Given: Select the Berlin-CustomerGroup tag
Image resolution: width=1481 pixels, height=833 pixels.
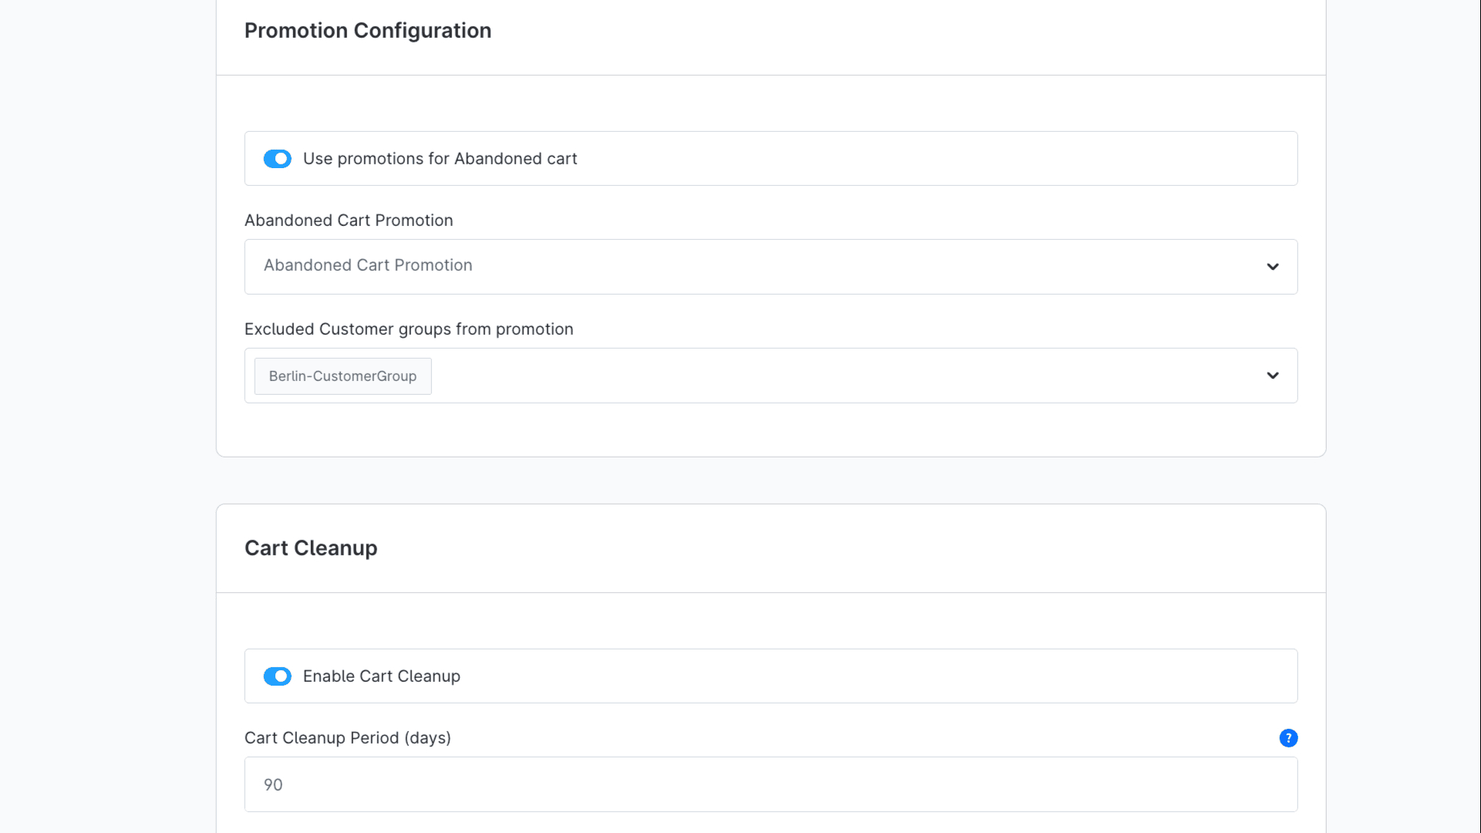Looking at the screenshot, I should pos(342,376).
